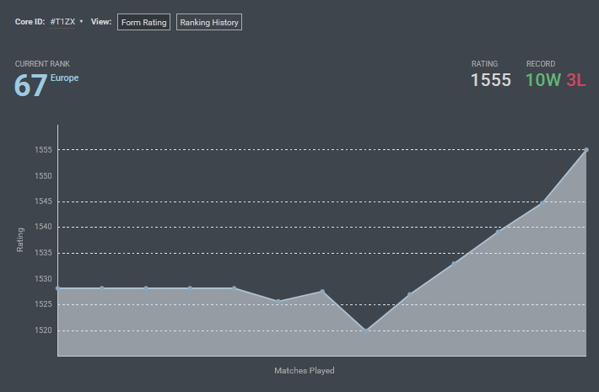
Task: Select the lowest data point at 1520
Action: click(x=366, y=330)
